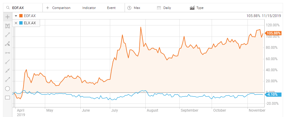Open the Indicator menu

coord(89,8)
